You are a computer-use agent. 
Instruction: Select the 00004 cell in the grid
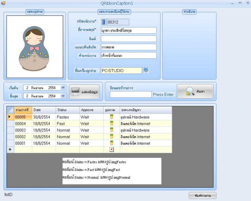point(23,124)
